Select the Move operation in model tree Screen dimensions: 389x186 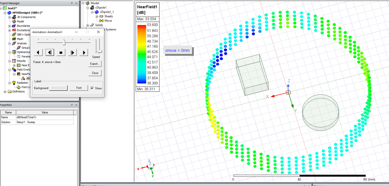(107, 21)
